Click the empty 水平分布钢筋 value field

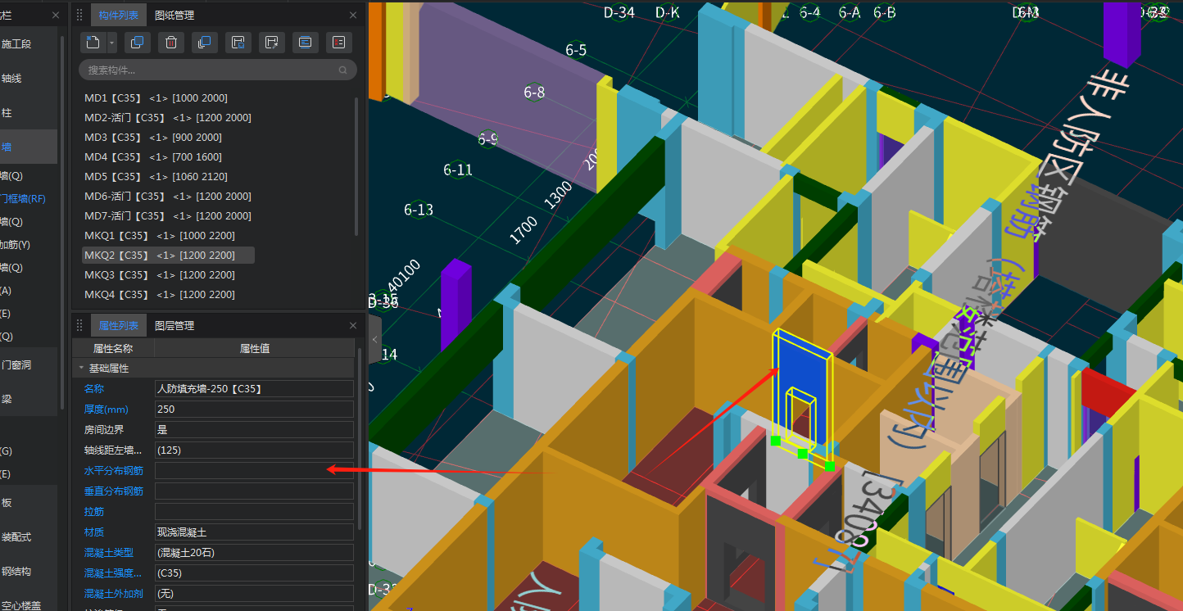(254, 470)
